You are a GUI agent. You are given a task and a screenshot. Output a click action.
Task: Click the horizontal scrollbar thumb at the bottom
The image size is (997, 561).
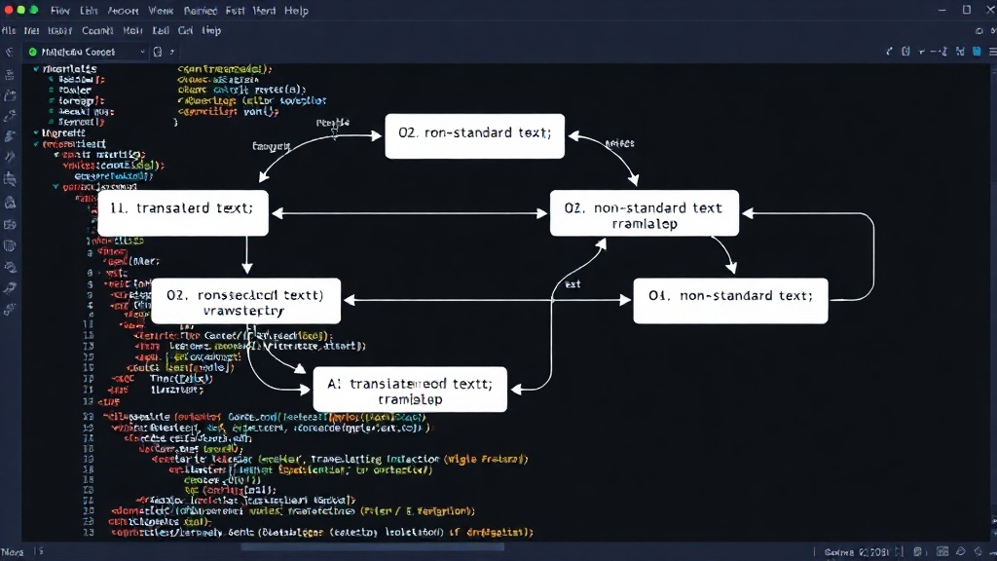(x=372, y=546)
